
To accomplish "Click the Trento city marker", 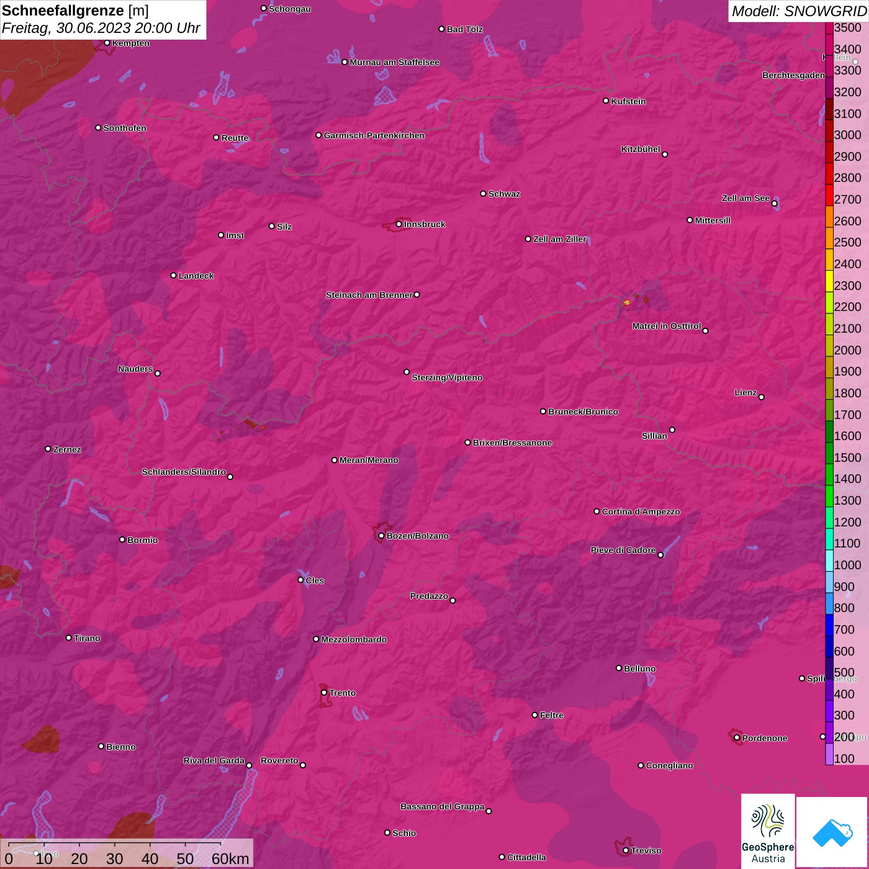I will coord(324,693).
